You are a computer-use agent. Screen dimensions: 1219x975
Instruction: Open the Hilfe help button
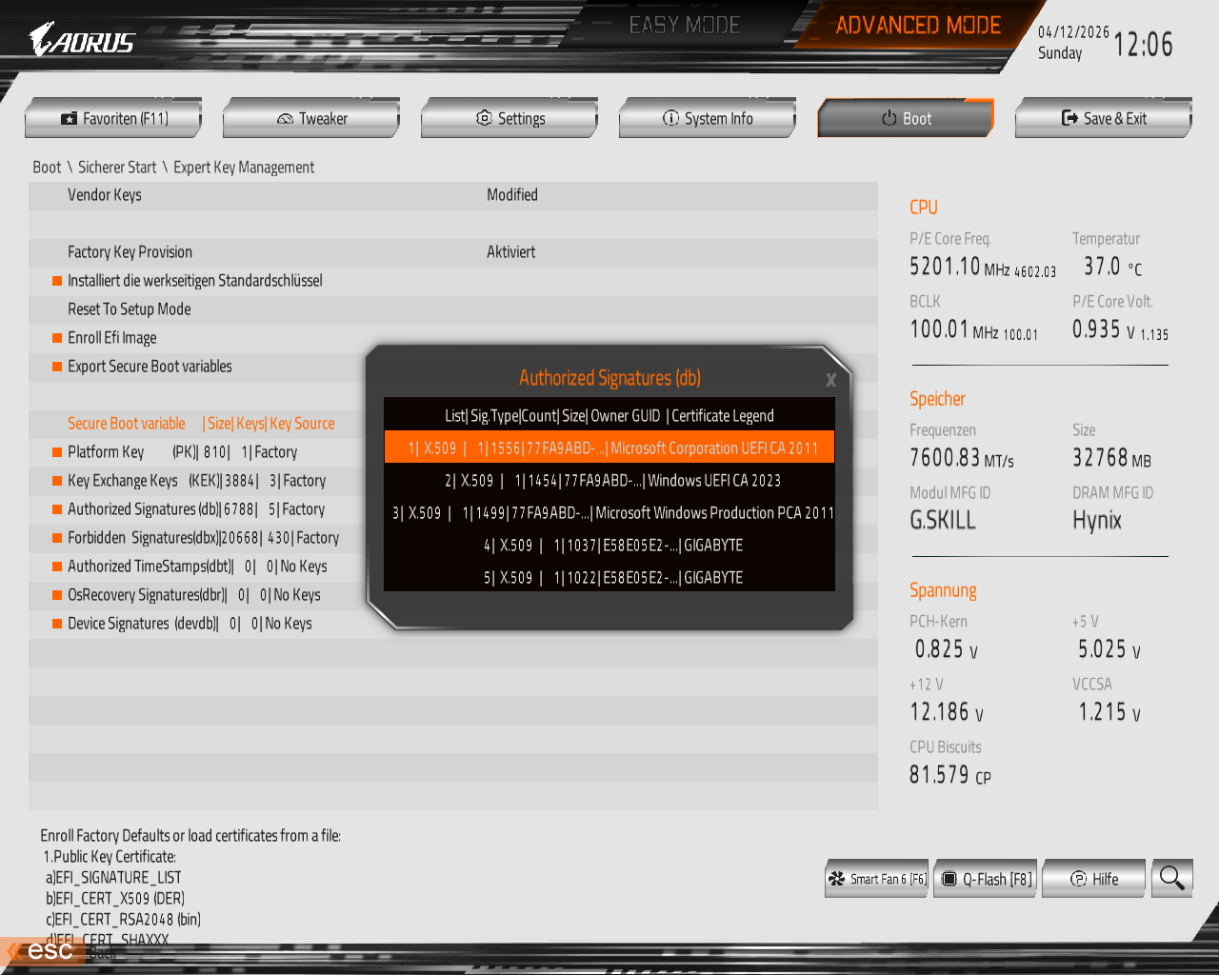pos(1094,879)
